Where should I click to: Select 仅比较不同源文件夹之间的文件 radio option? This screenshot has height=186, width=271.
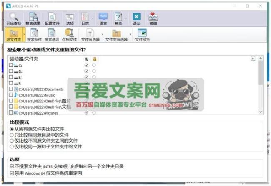(x=12, y=141)
